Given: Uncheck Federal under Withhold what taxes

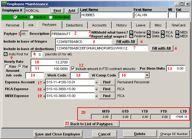Looking at the screenshot, I should [131, 32].
